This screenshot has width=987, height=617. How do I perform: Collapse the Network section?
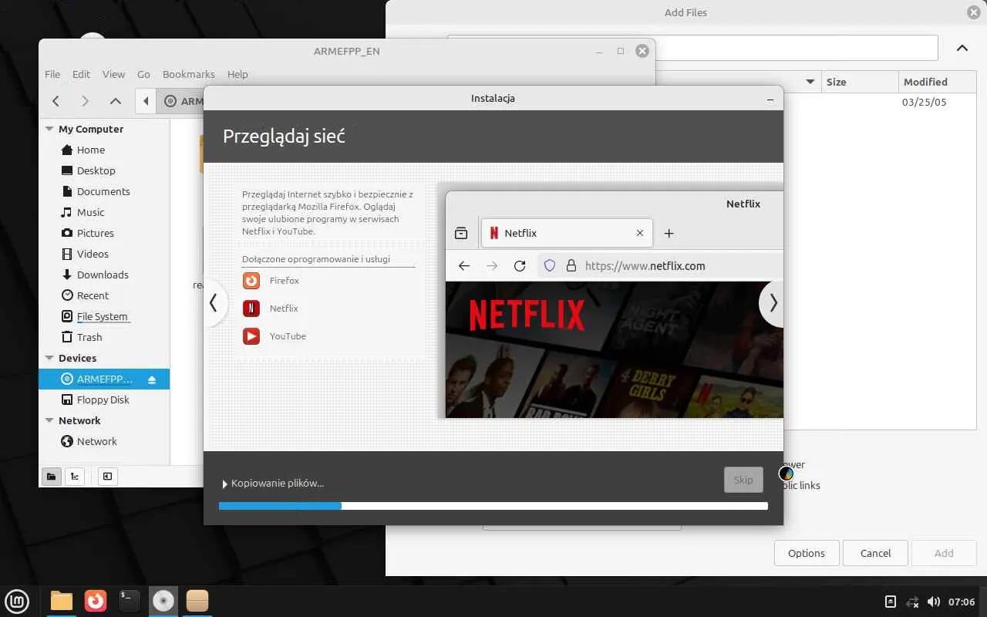(49, 421)
